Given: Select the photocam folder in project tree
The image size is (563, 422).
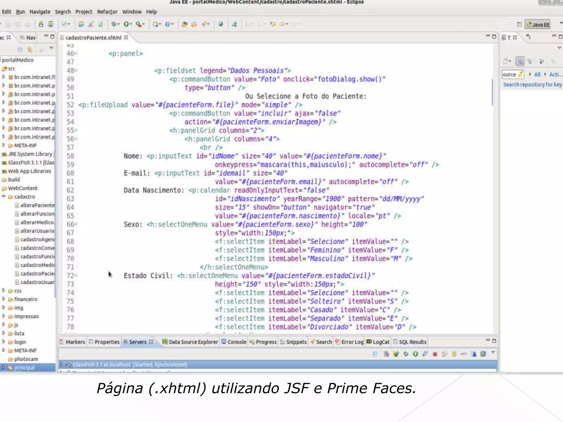Looking at the screenshot, I should (x=26, y=359).
